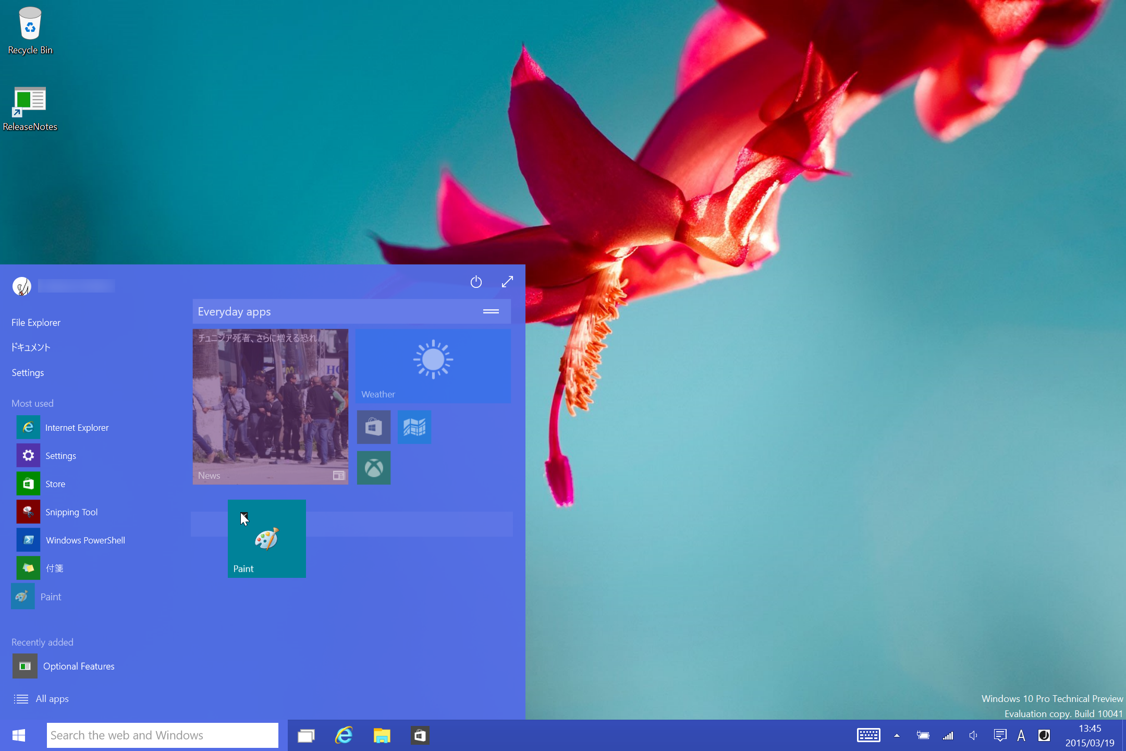1126x751 pixels.
Task: Launch Windows PowerShell from Most used
Action: point(84,540)
